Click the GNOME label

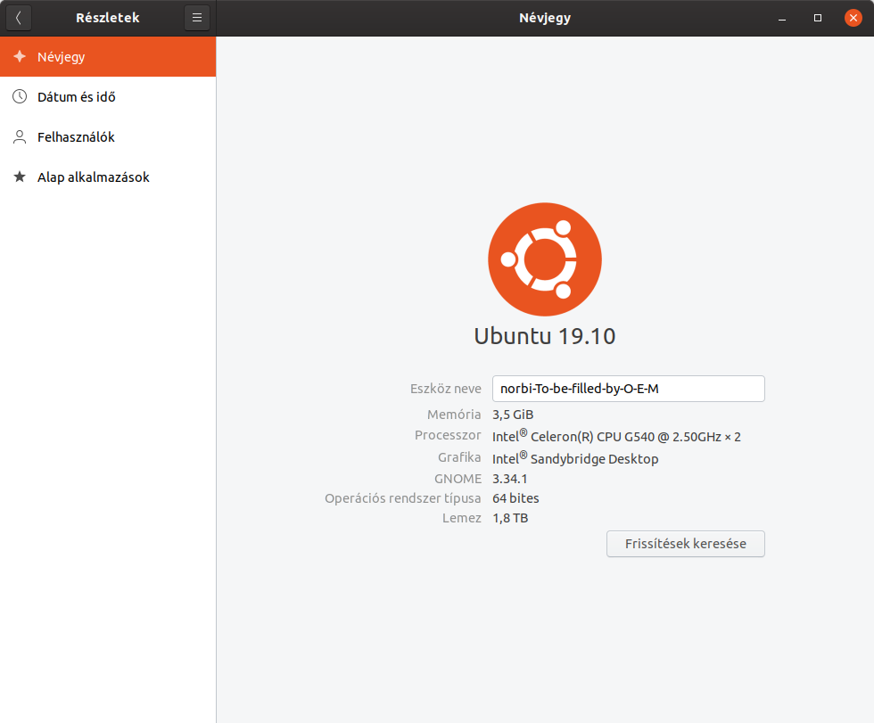coord(458,479)
